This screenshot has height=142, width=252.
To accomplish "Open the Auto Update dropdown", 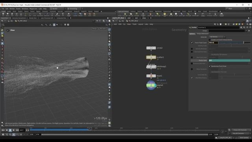I will 244,138.
